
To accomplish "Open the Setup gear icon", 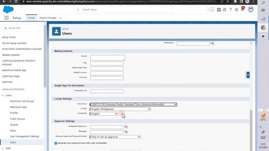I will tap(236, 10).
